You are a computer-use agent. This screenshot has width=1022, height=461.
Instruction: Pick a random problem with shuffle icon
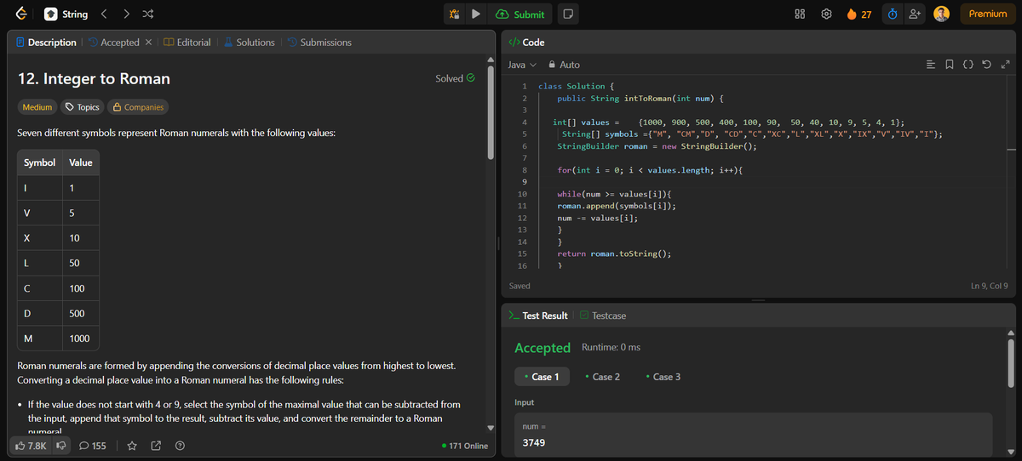pyautogui.click(x=147, y=14)
